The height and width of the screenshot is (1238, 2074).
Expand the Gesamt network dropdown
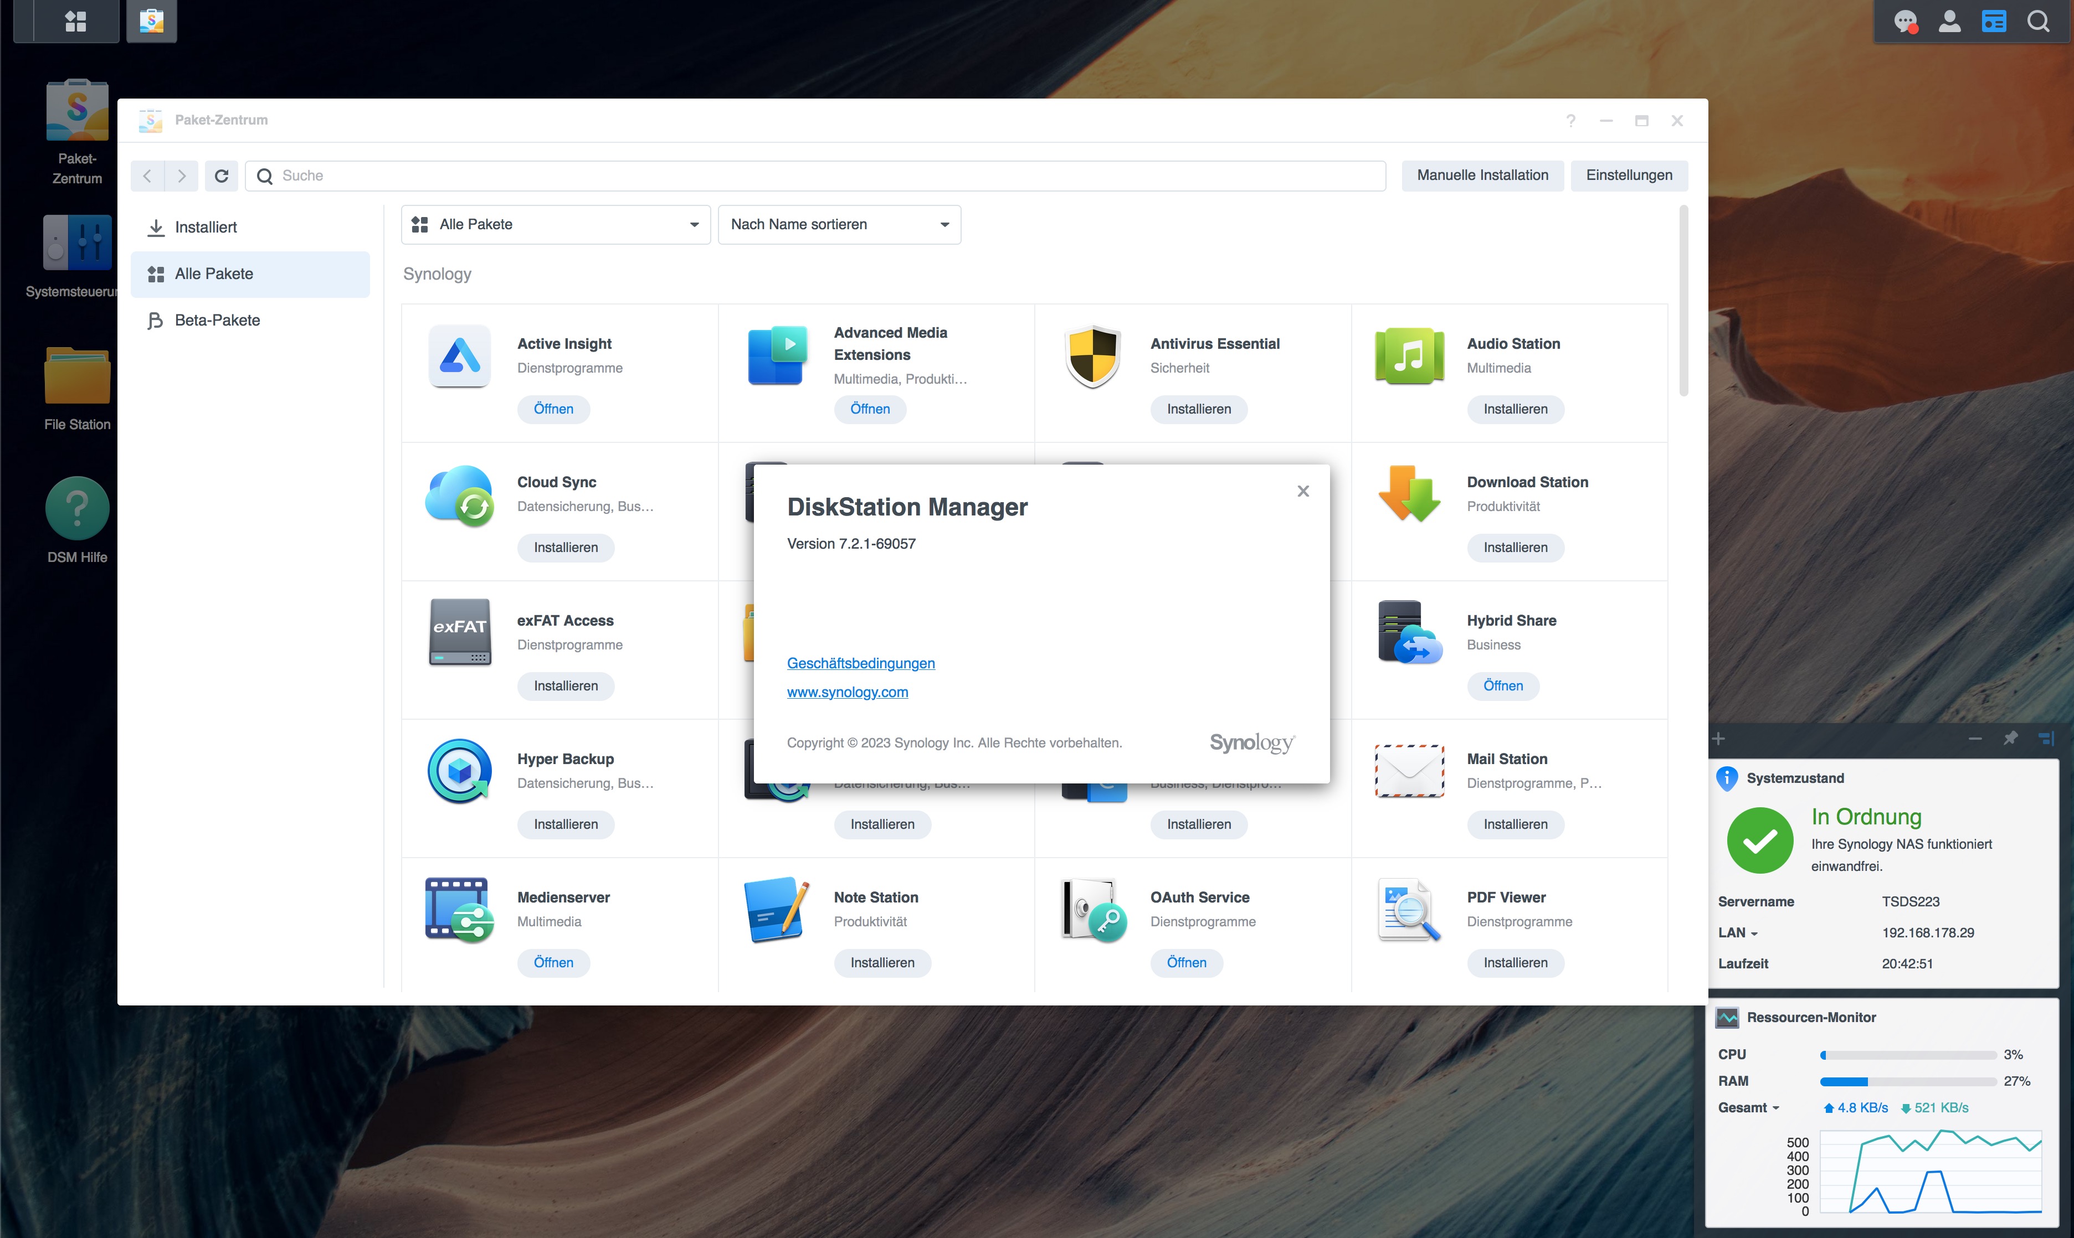[x=1748, y=1108]
